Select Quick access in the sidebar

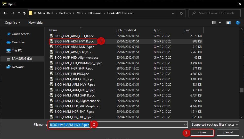click(21, 34)
